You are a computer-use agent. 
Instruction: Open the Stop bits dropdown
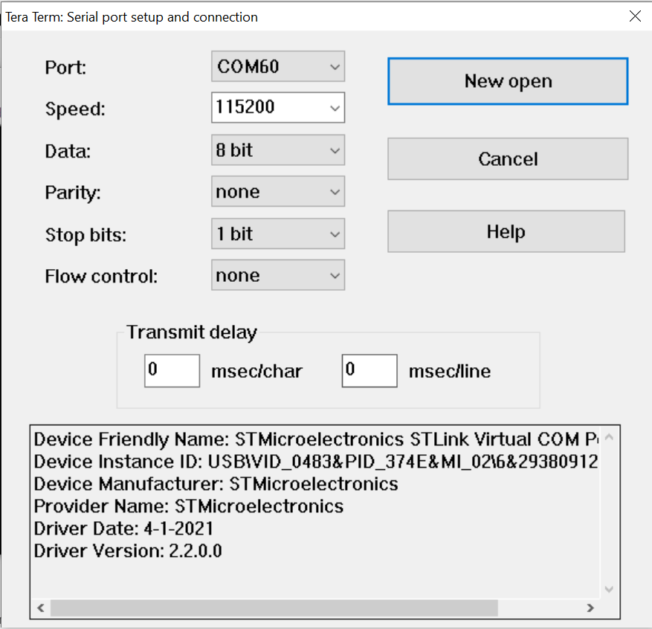click(x=277, y=234)
